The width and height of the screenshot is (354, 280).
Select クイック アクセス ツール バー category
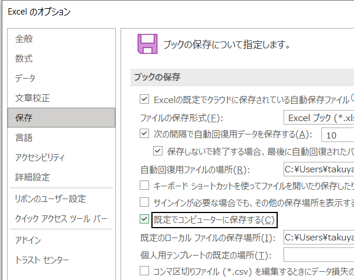[x=61, y=218]
